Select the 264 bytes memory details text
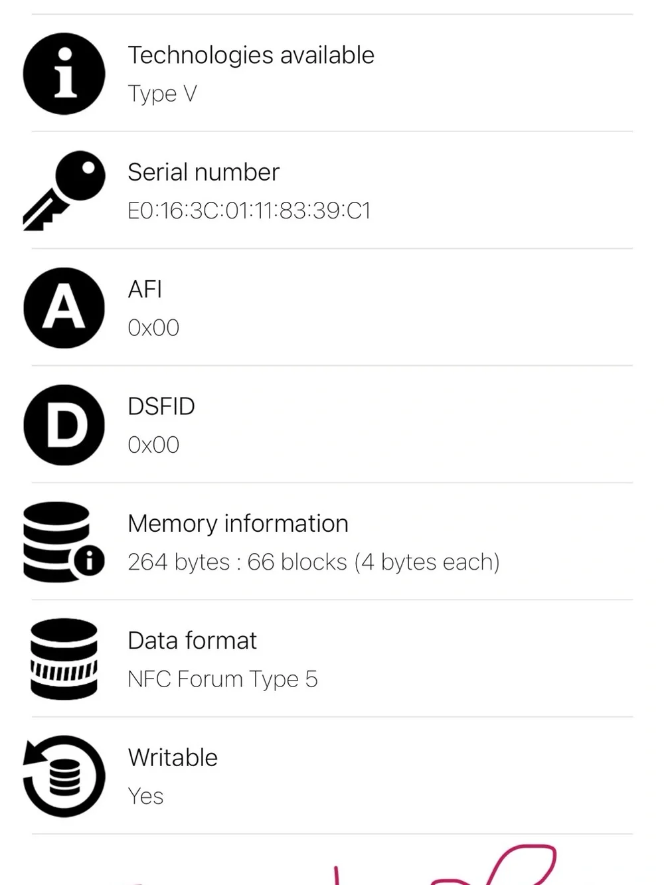The width and height of the screenshot is (664, 885). [313, 562]
